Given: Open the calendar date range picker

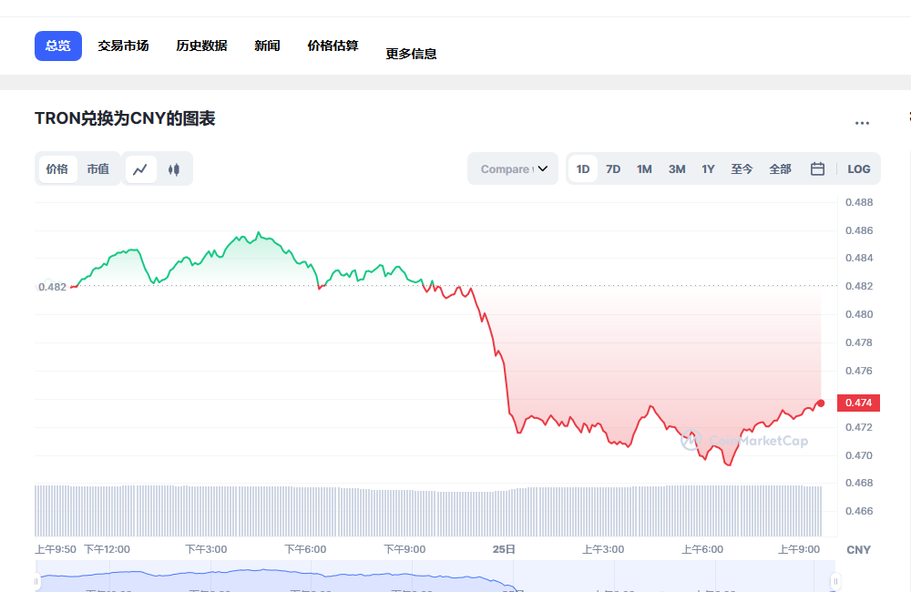Looking at the screenshot, I should pyautogui.click(x=817, y=169).
